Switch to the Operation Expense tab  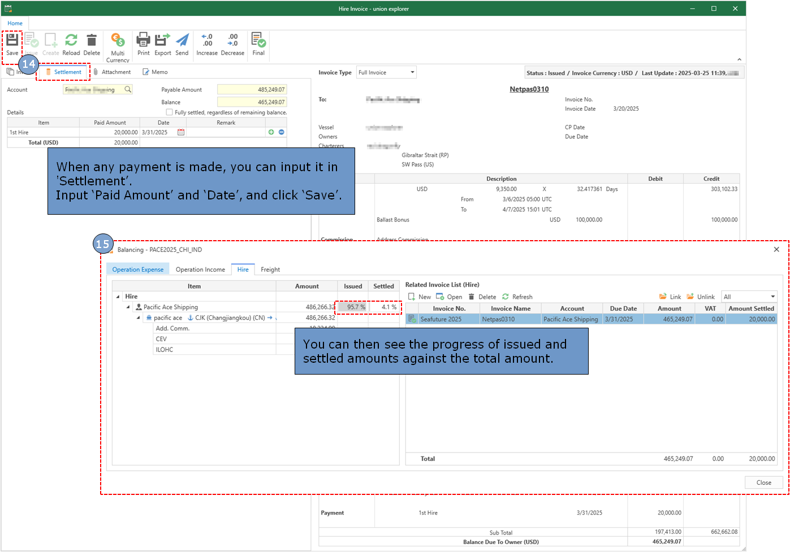(138, 270)
